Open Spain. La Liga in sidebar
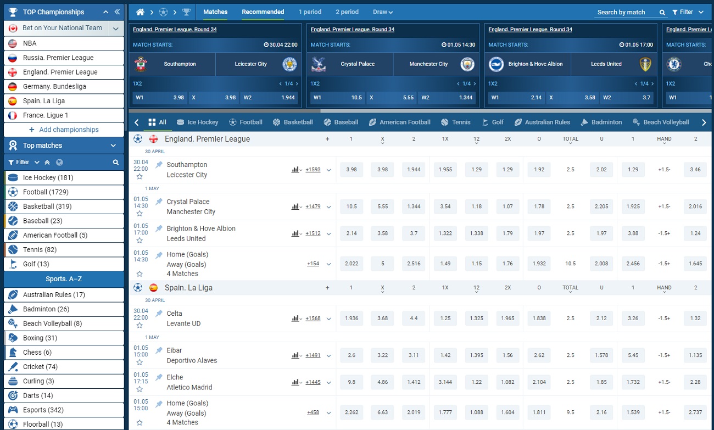Image resolution: width=714 pixels, height=430 pixels. [x=64, y=101]
